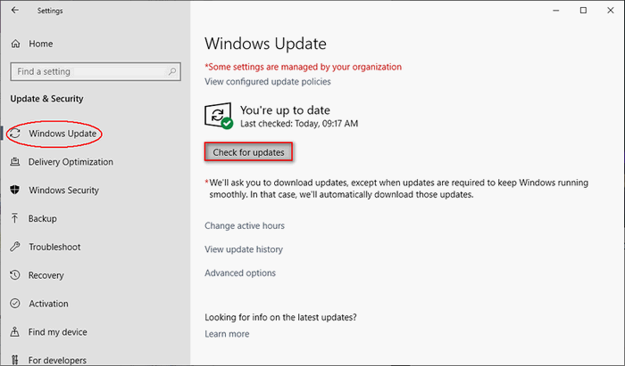The height and width of the screenshot is (366, 625).
Task: Open the Recovery section
Action: tap(46, 275)
